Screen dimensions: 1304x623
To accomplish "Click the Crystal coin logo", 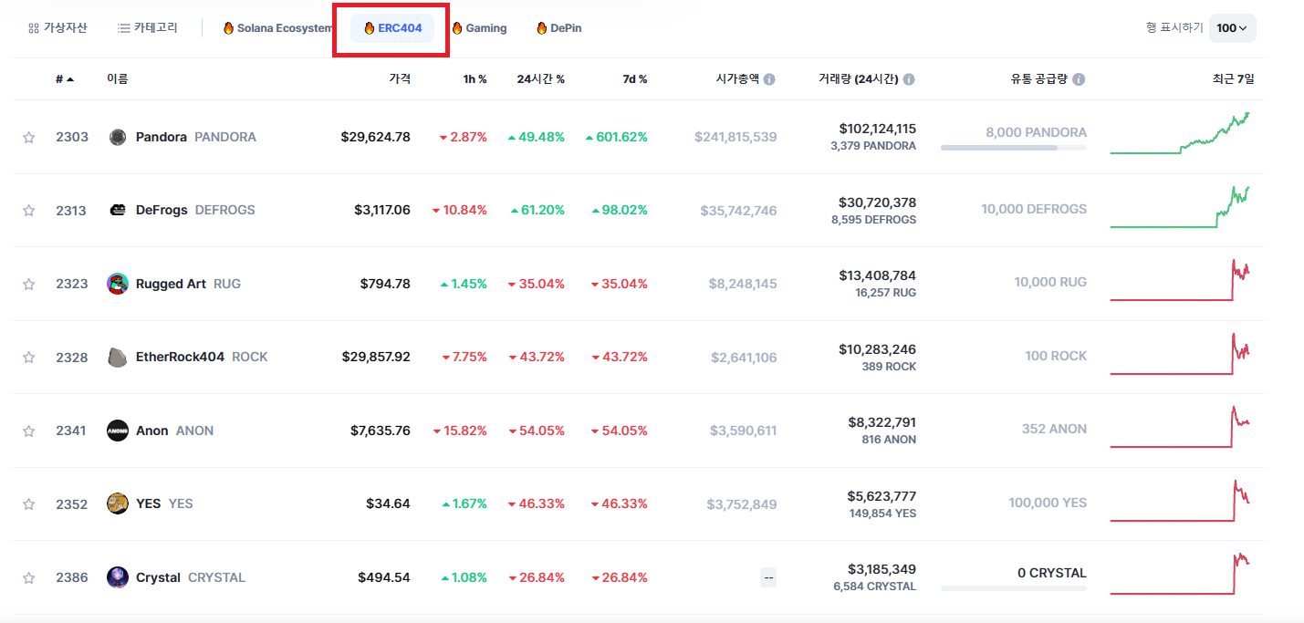I will coord(118,577).
